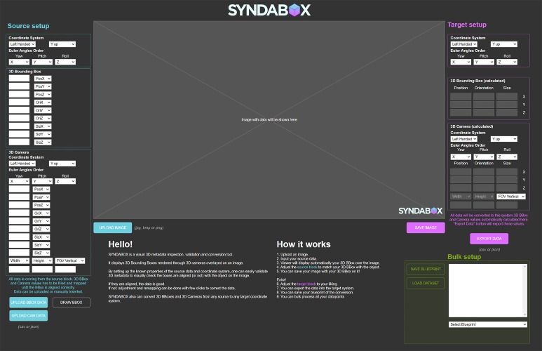Click the 'Target setup' heading
The width and height of the screenshot is (542, 351).
coord(467,25)
